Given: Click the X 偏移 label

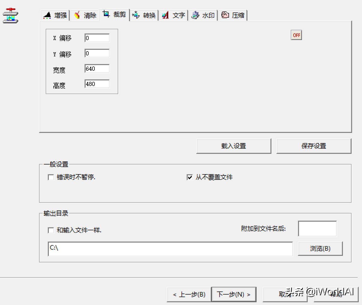Looking at the screenshot, I should [x=62, y=38].
